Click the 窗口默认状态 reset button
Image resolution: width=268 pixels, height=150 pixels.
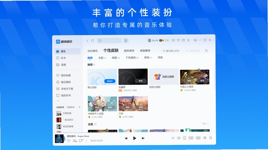[x=171, y=51]
